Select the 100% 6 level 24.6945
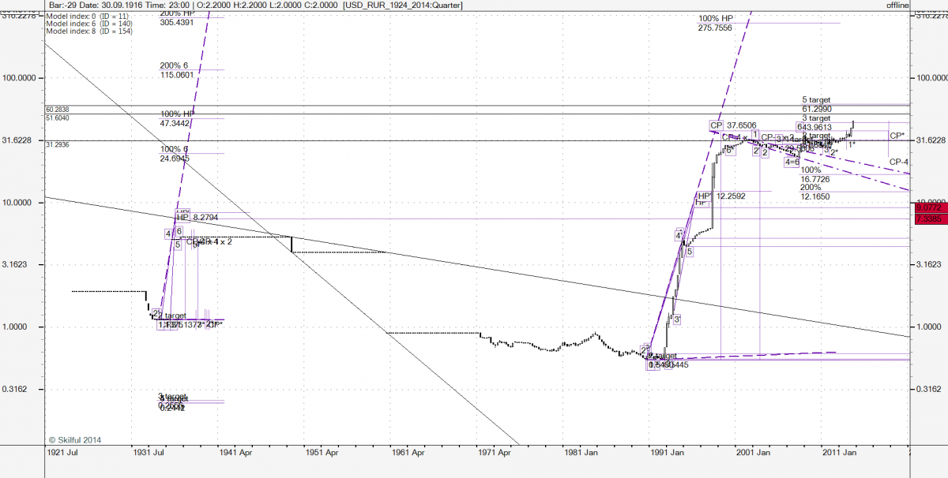This screenshot has width=948, height=478. point(175,154)
